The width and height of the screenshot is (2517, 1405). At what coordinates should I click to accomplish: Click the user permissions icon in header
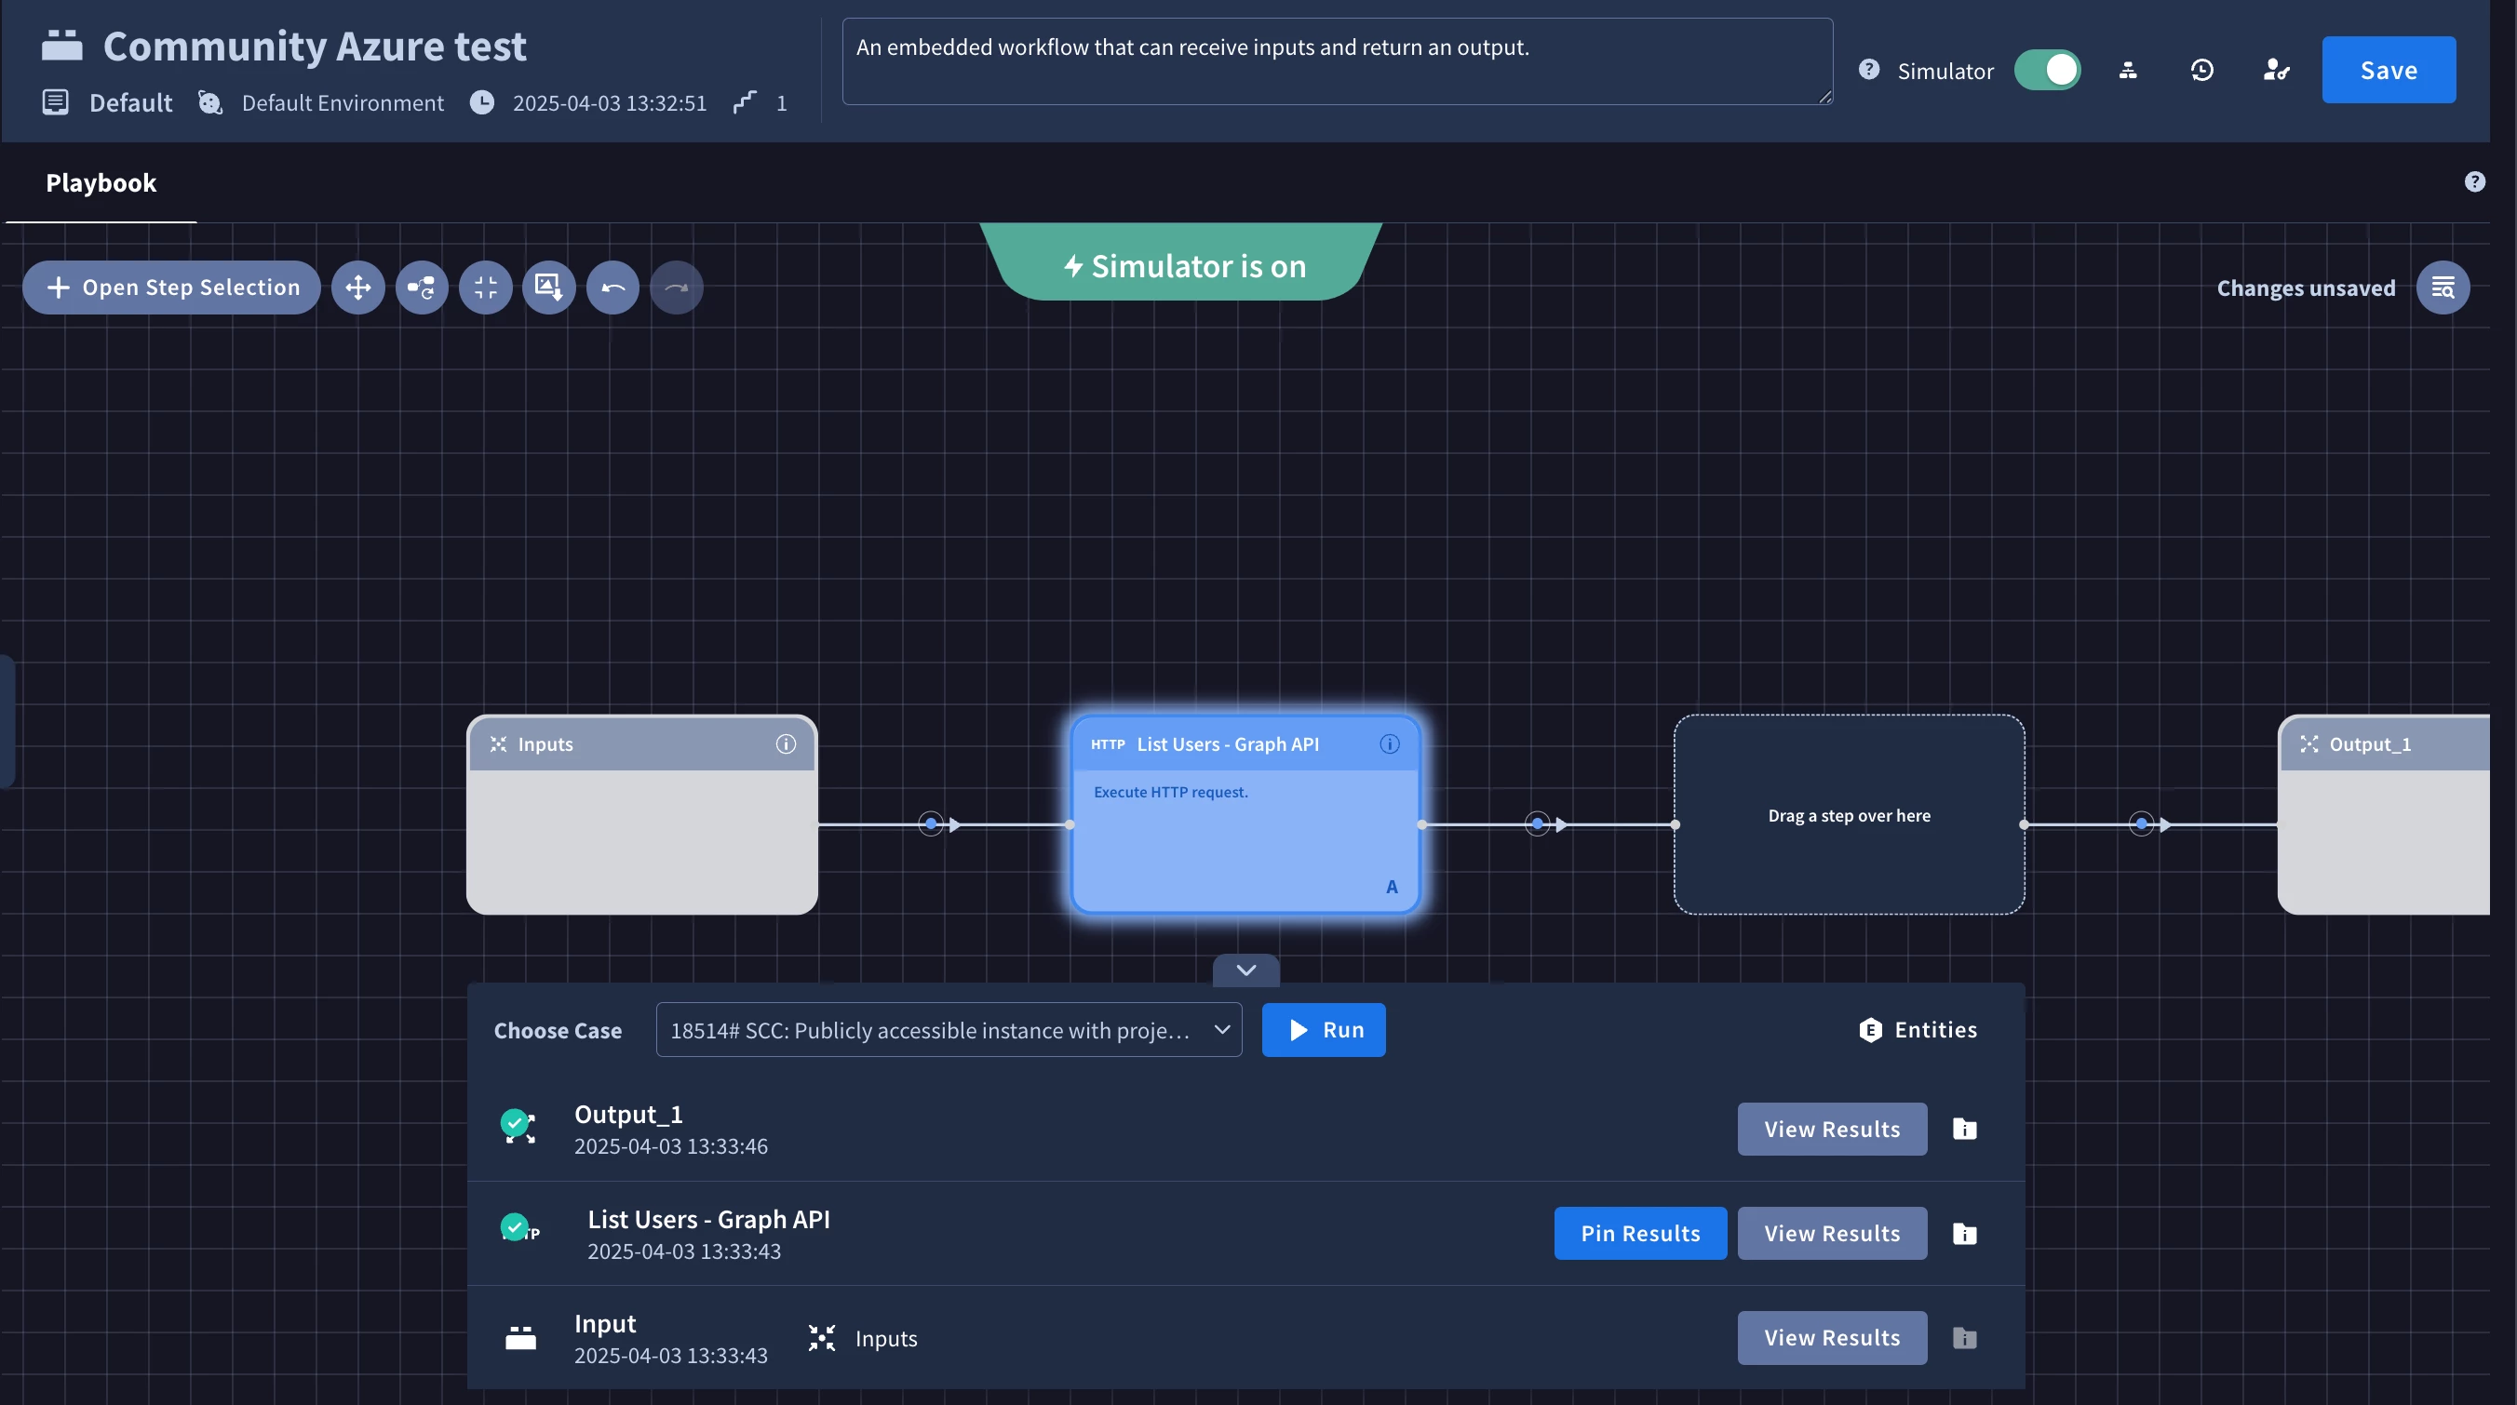pyautogui.click(x=2276, y=71)
